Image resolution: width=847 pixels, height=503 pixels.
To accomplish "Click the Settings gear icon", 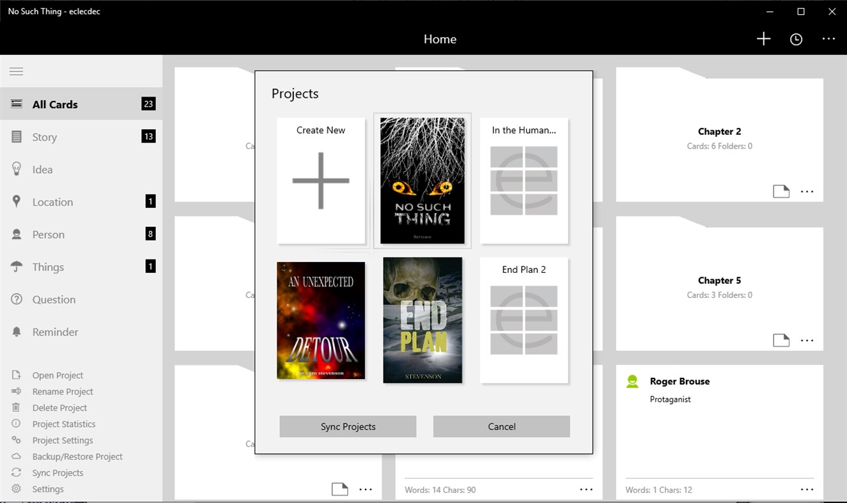I will (x=17, y=489).
